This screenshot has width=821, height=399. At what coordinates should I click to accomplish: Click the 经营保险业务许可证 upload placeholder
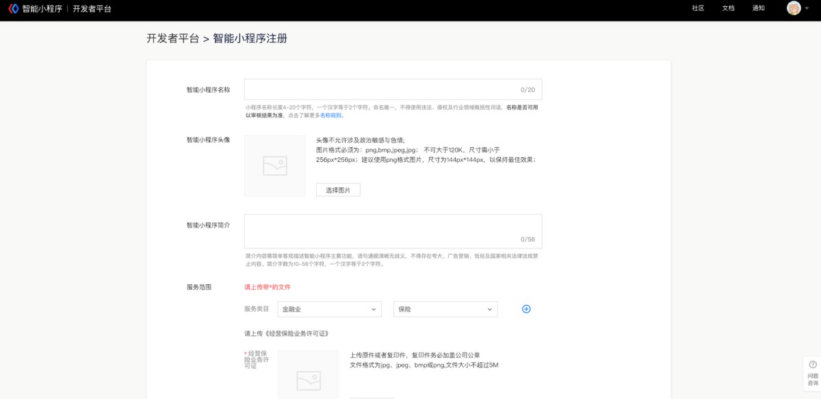(308, 376)
